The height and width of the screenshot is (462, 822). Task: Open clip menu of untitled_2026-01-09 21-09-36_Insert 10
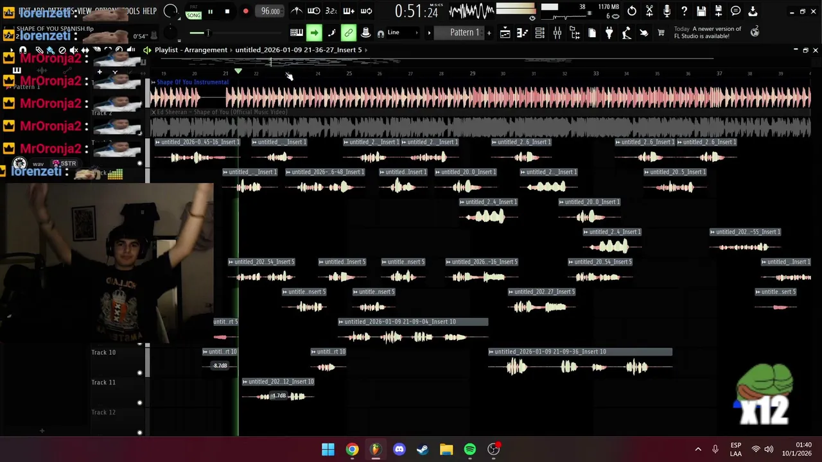491,352
